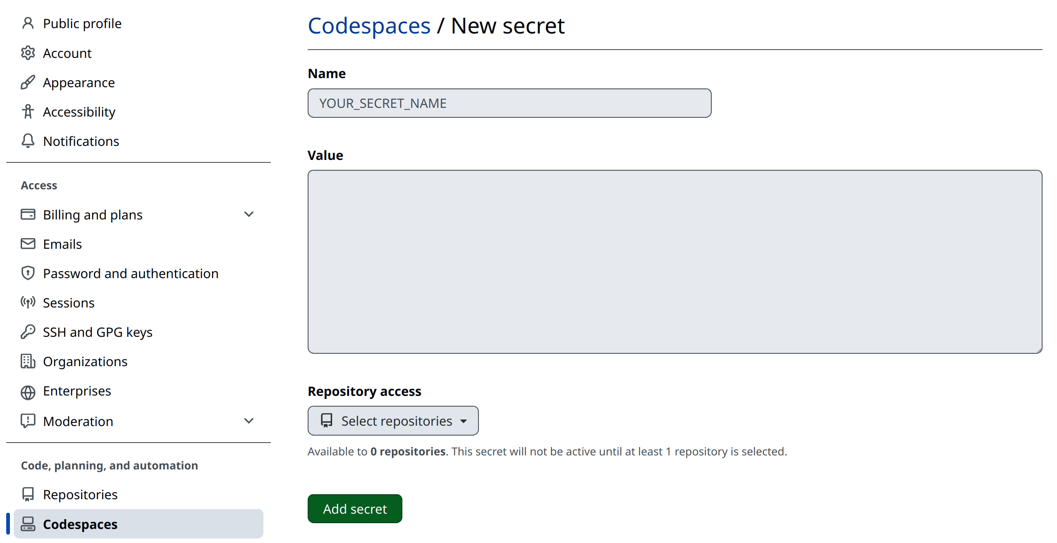Image resolution: width=1057 pixels, height=543 pixels.
Task: Open Password and authentication settings
Action: [x=130, y=274]
